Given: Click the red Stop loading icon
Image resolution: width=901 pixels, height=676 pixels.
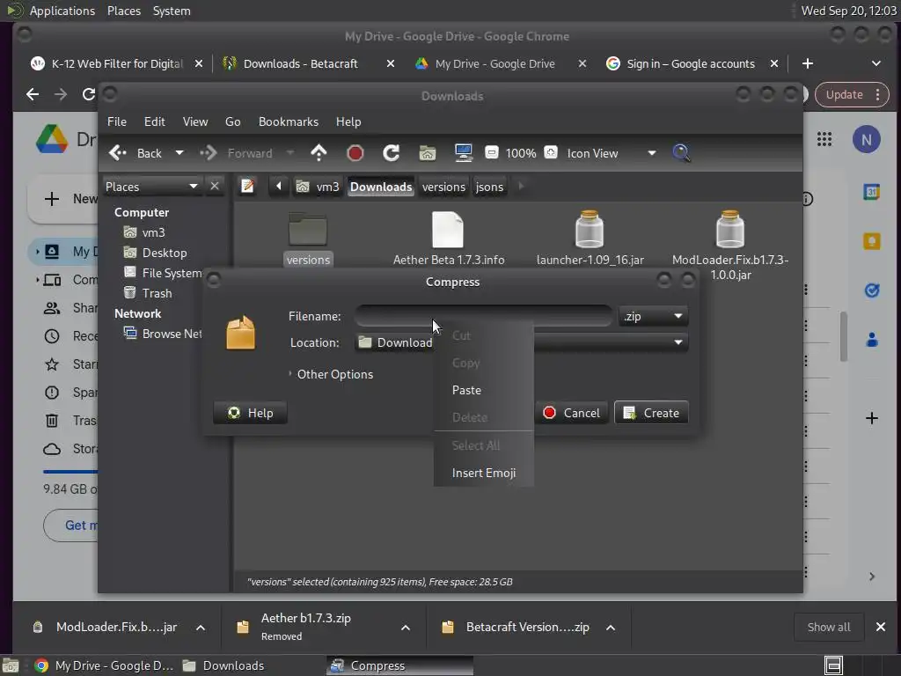Looking at the screenshot, I should click(355, 153).
